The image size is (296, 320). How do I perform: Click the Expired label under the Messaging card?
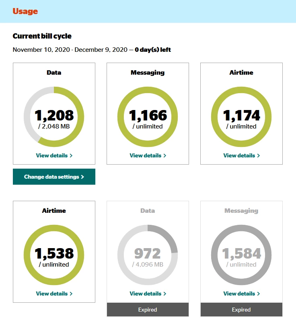[241, 310]
